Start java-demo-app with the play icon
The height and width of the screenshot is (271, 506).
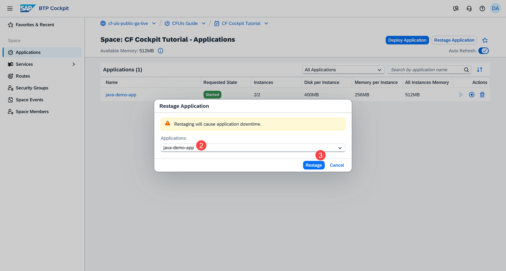click(461, 95)
